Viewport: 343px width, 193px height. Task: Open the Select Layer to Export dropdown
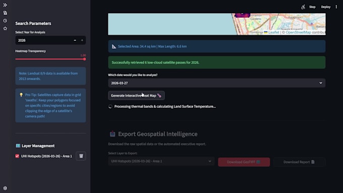coord(161,161)
